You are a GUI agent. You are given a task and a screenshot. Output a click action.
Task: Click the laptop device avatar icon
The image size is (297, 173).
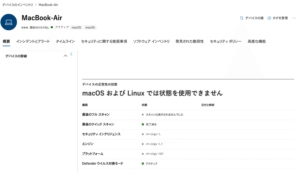(x=9, y=22)
